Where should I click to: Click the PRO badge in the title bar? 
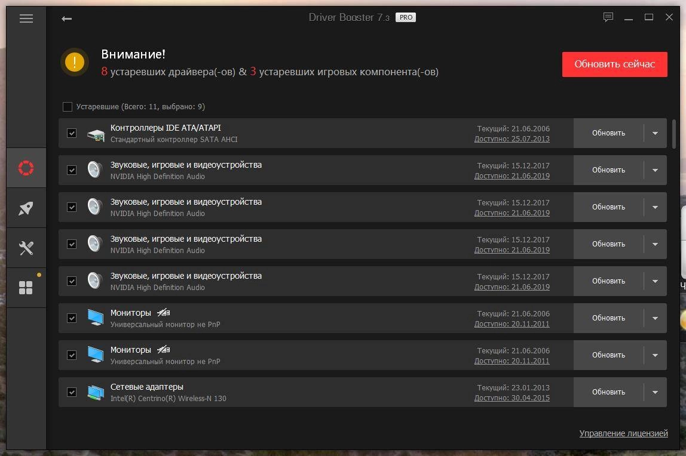406,17
